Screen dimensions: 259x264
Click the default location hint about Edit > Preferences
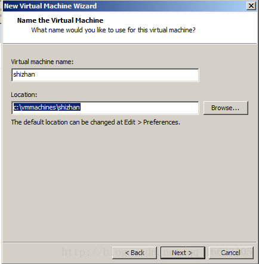(x=95, y=122)
